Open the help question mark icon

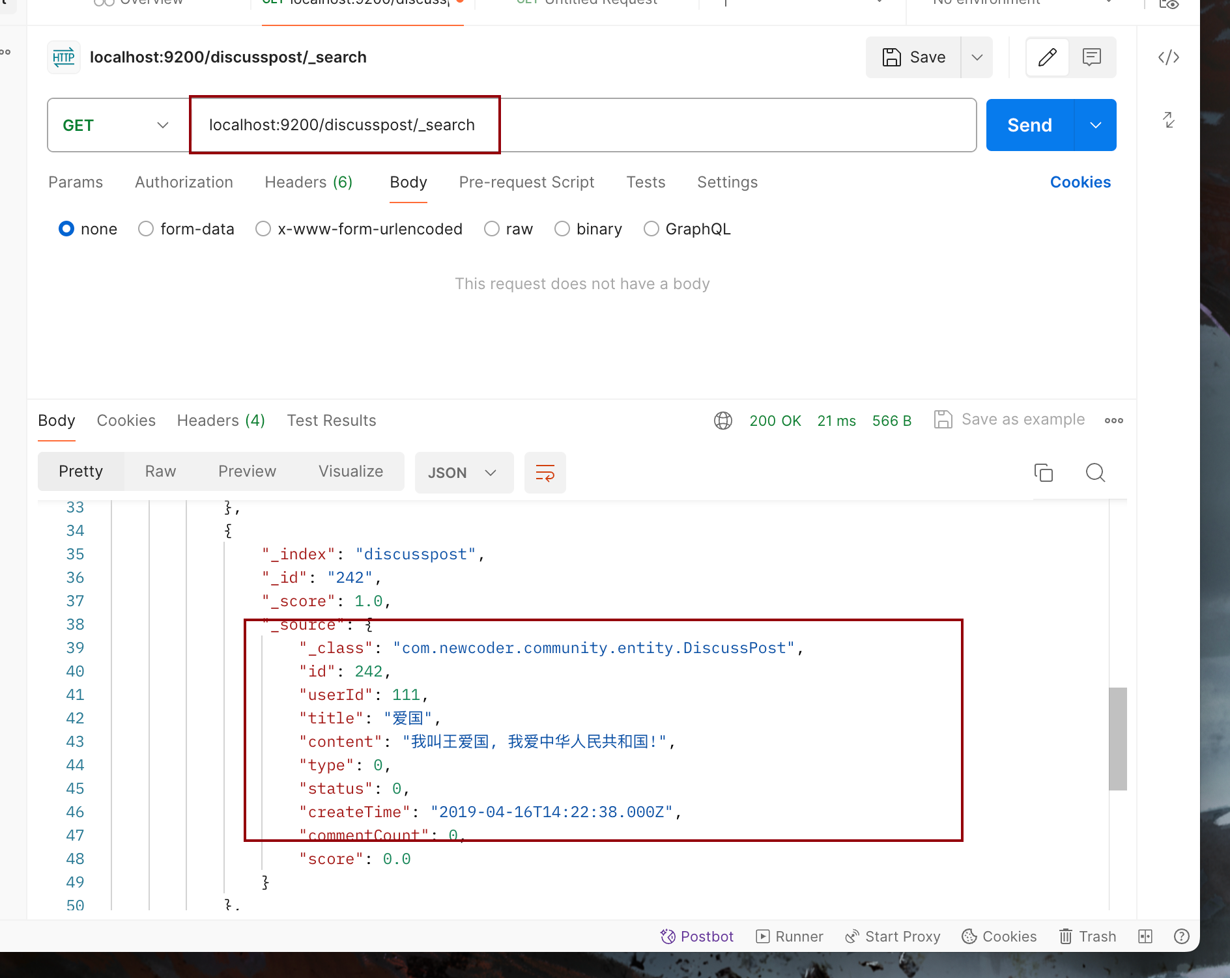point(1182,936)
